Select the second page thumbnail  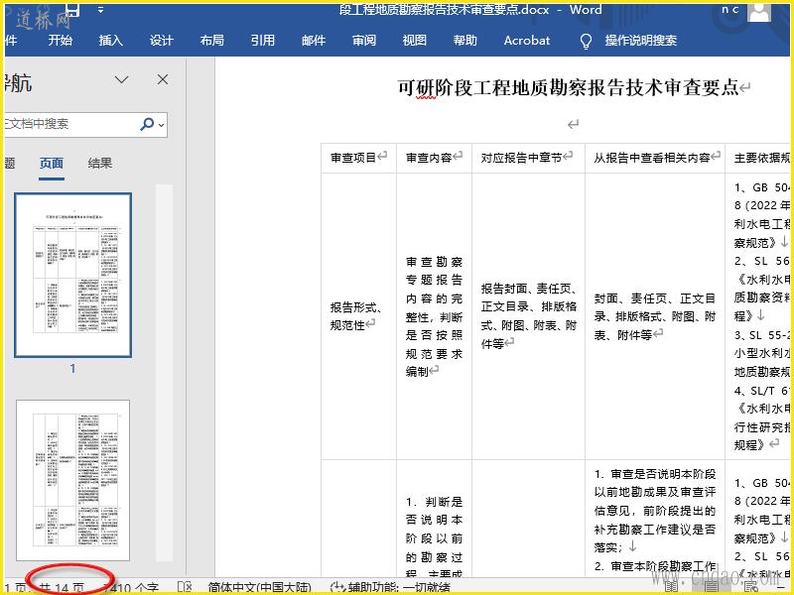click(72, 481)
